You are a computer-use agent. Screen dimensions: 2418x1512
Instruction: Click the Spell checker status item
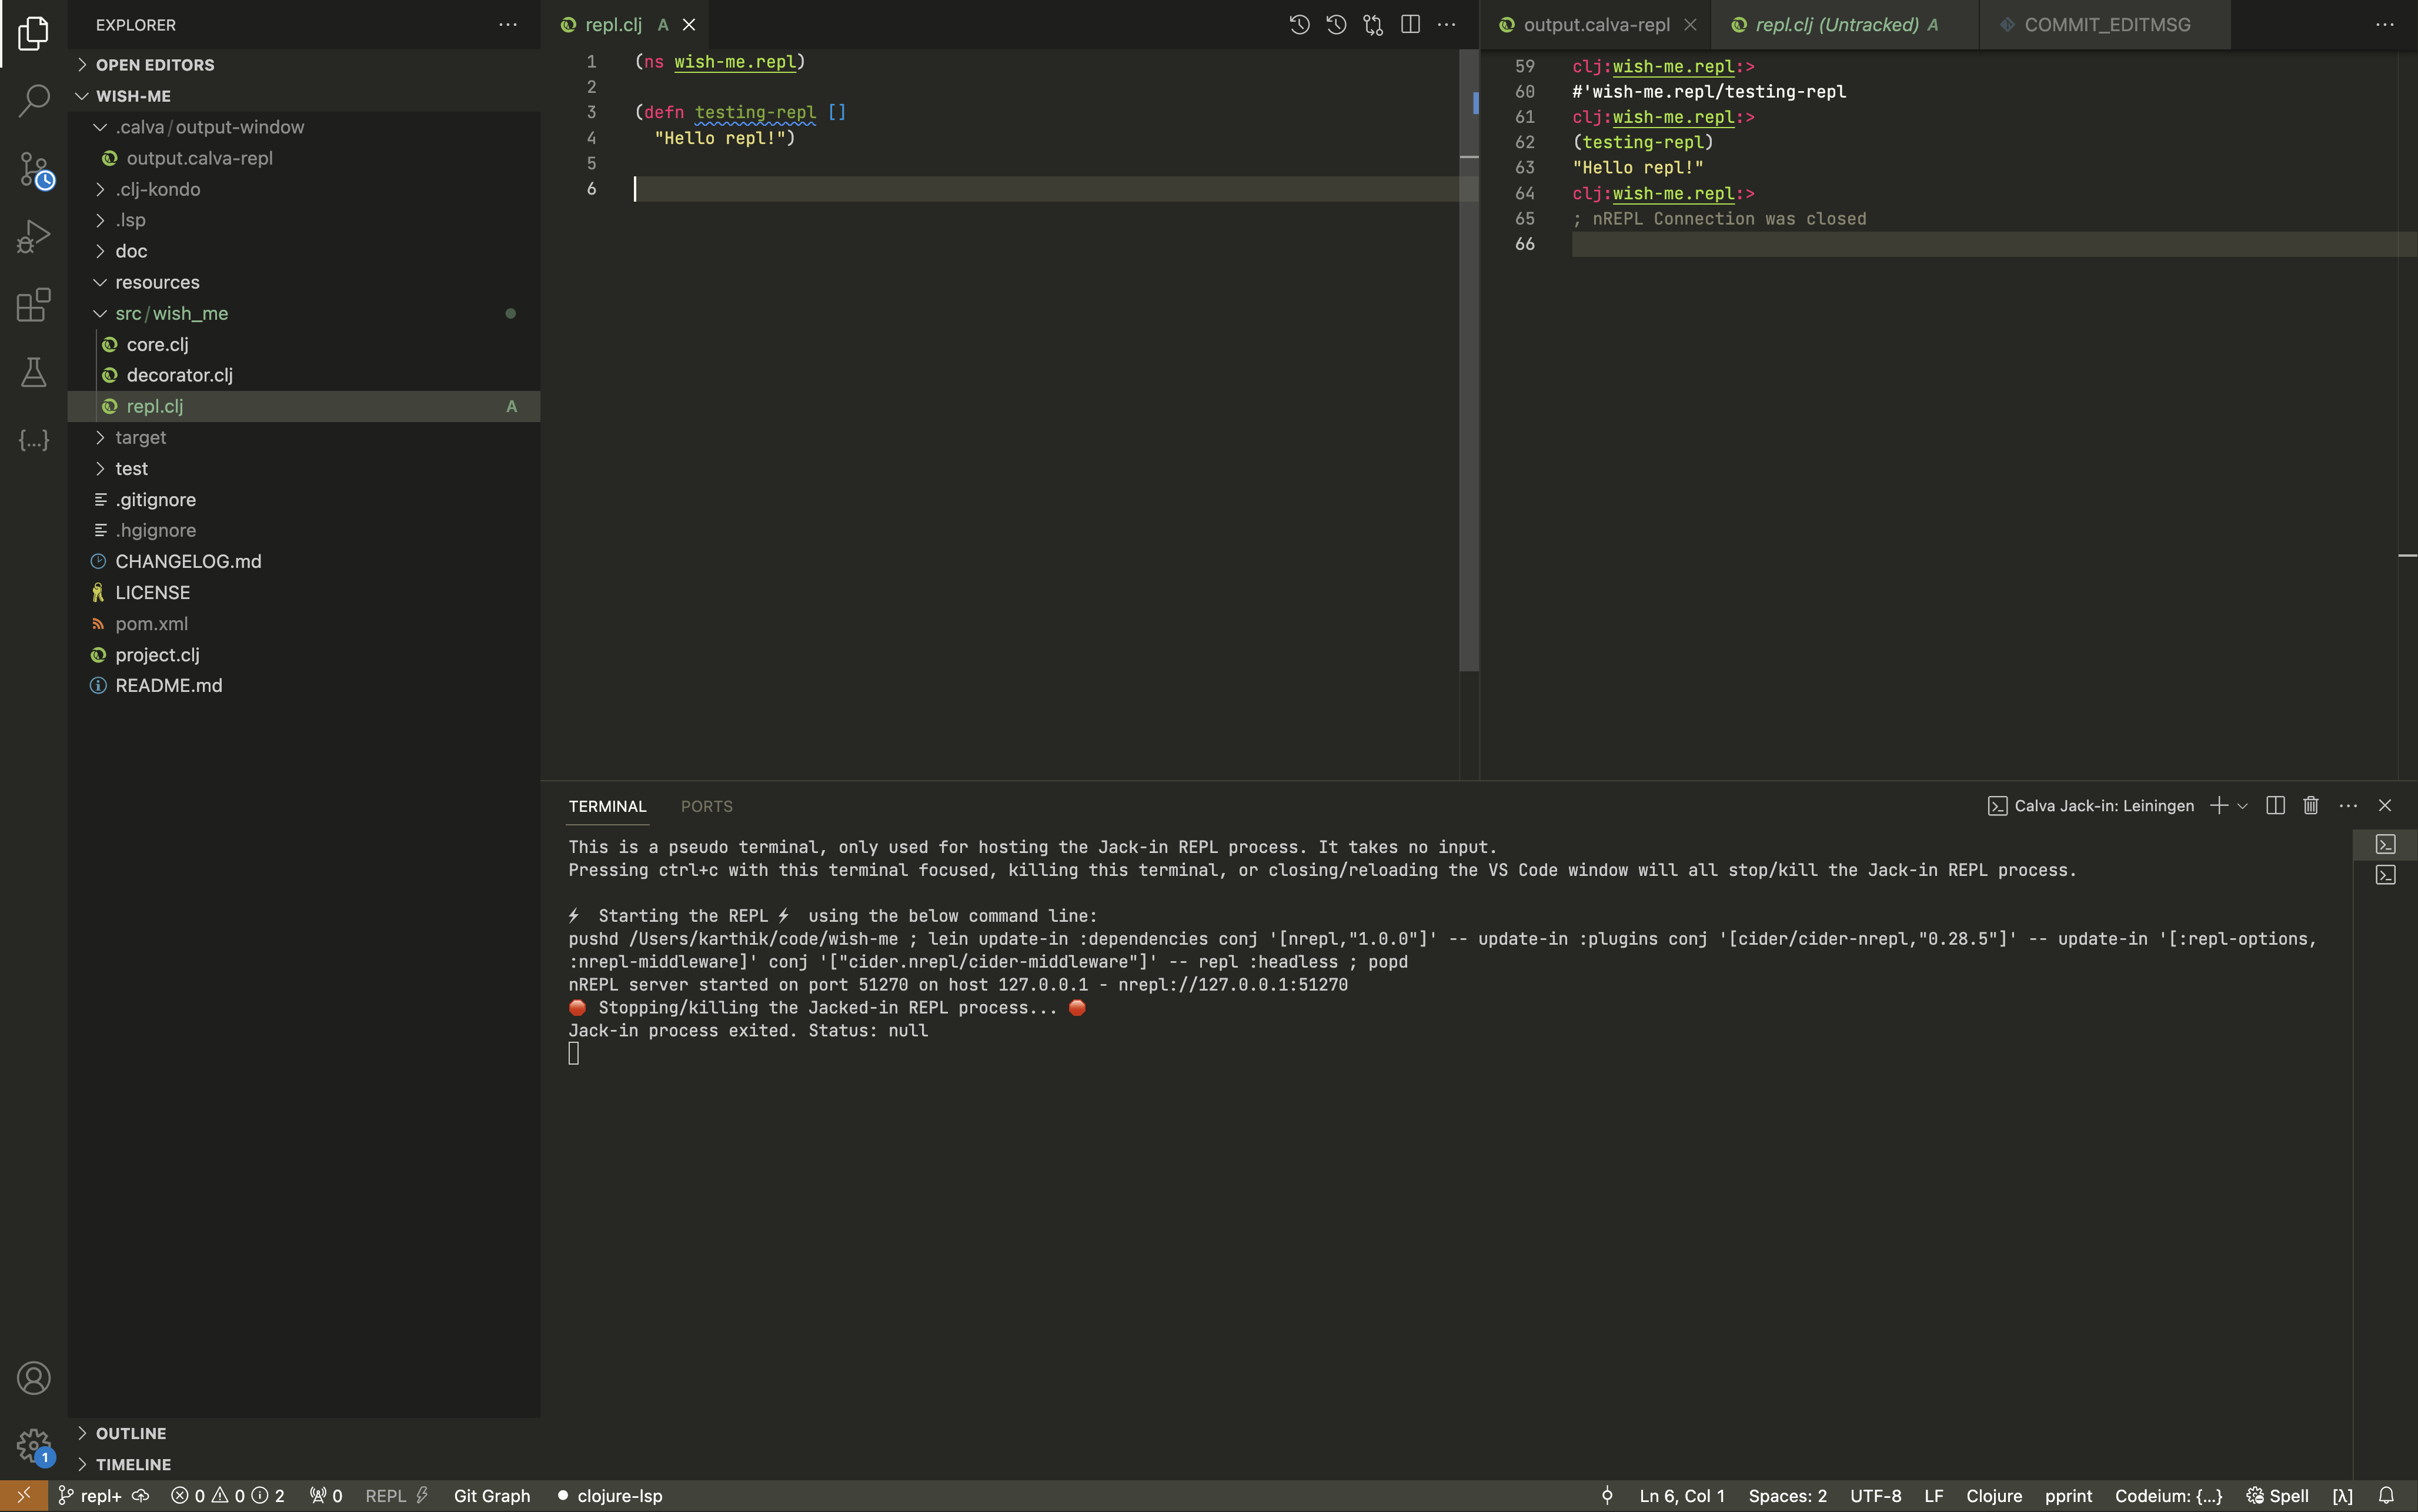pyautogui.click(x=2277, y=1496)
